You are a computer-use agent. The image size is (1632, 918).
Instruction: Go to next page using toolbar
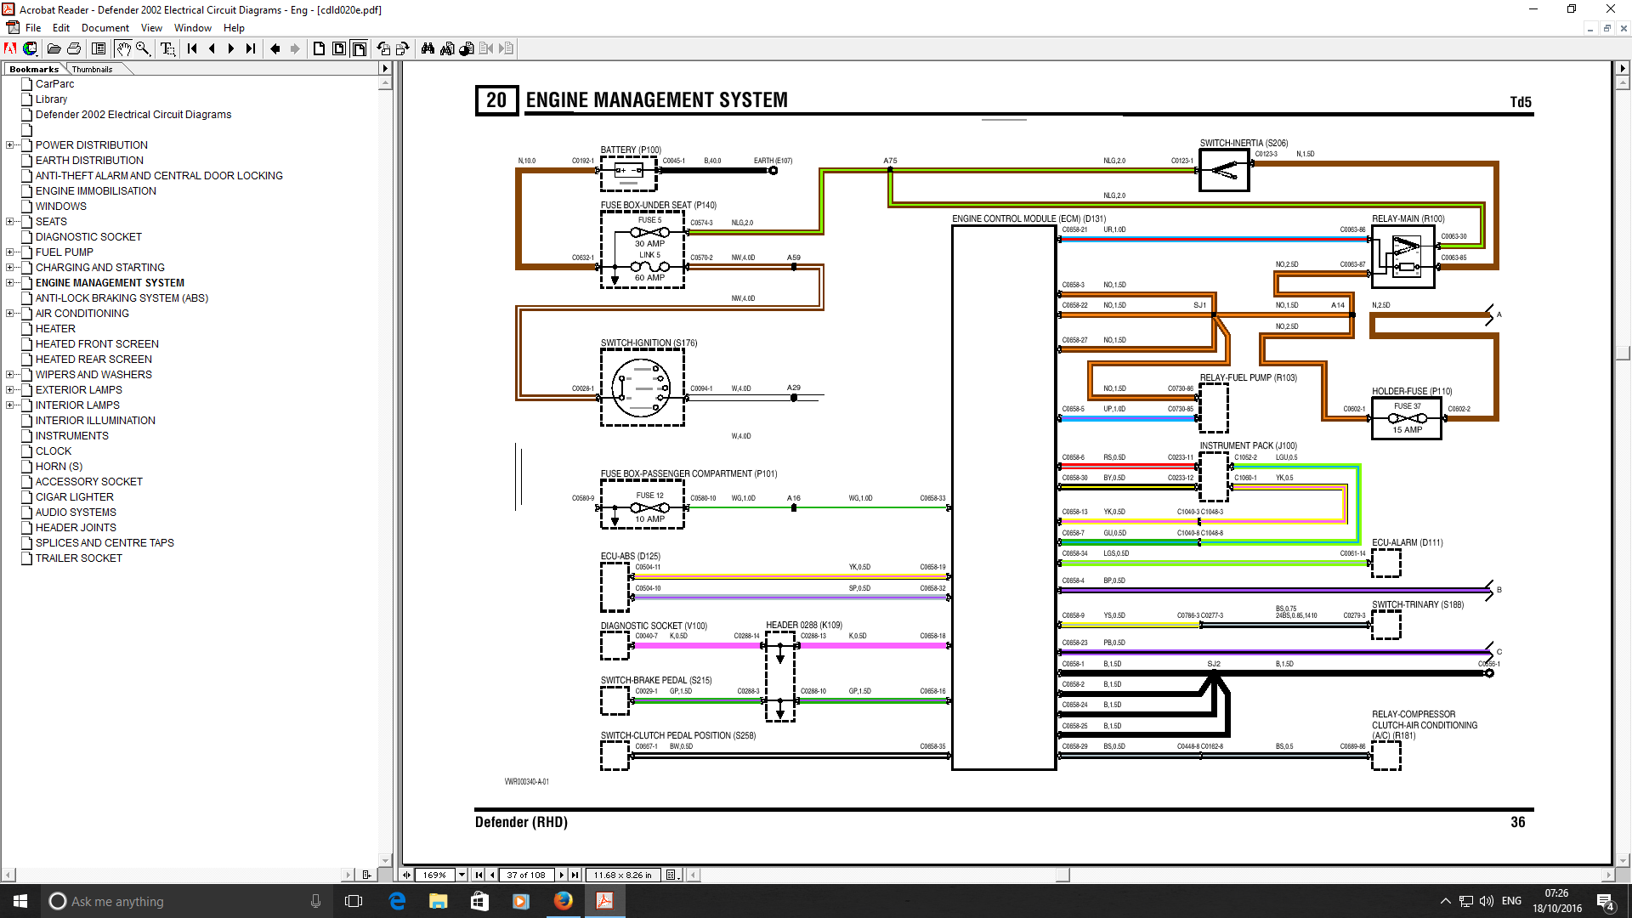[231, 48]
